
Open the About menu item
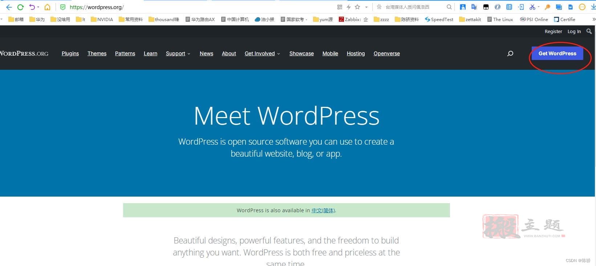click(229, 53)
